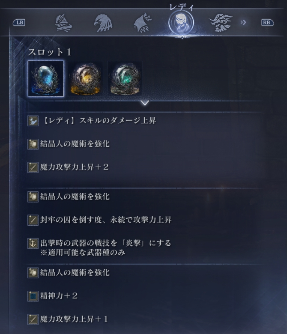The width and height of the screenshot is (287, 334).
Task: Click first 結晶人の魔術を強化 effect icon
Action: (33, 144)
